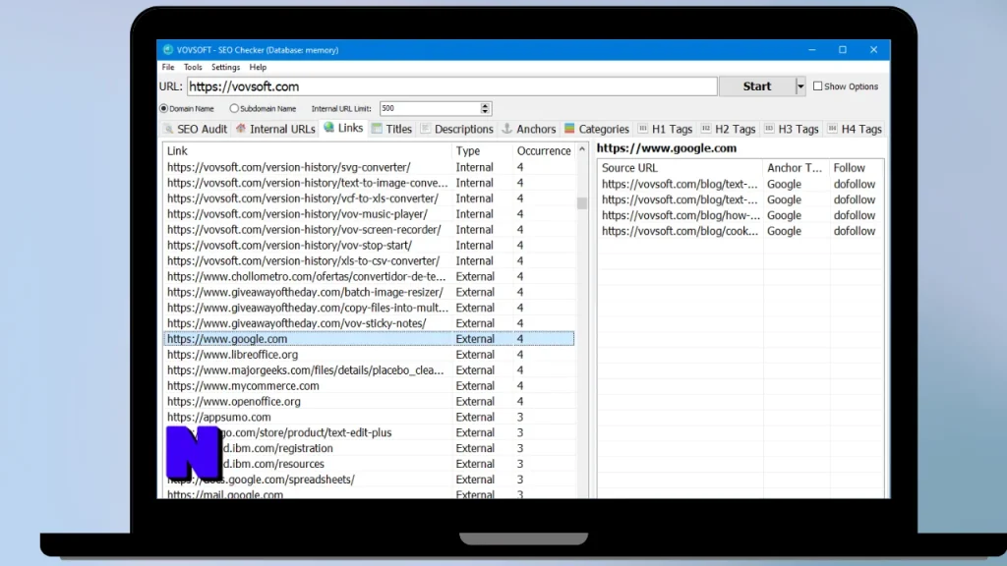Select the Subdomain Name radio button
This screenshot has height=566, width=1007.
click(x=234, y=108)
